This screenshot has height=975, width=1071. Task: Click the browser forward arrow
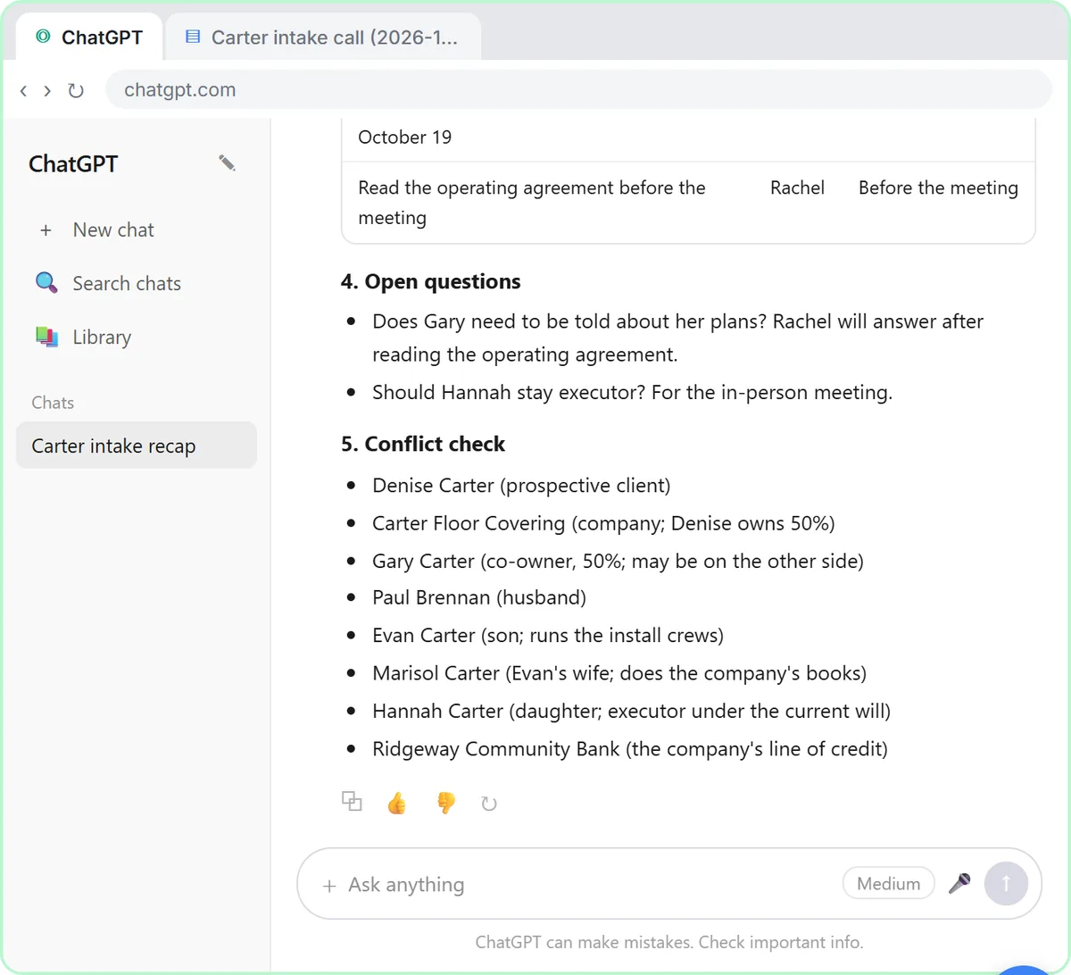click(x=47, y=90)
